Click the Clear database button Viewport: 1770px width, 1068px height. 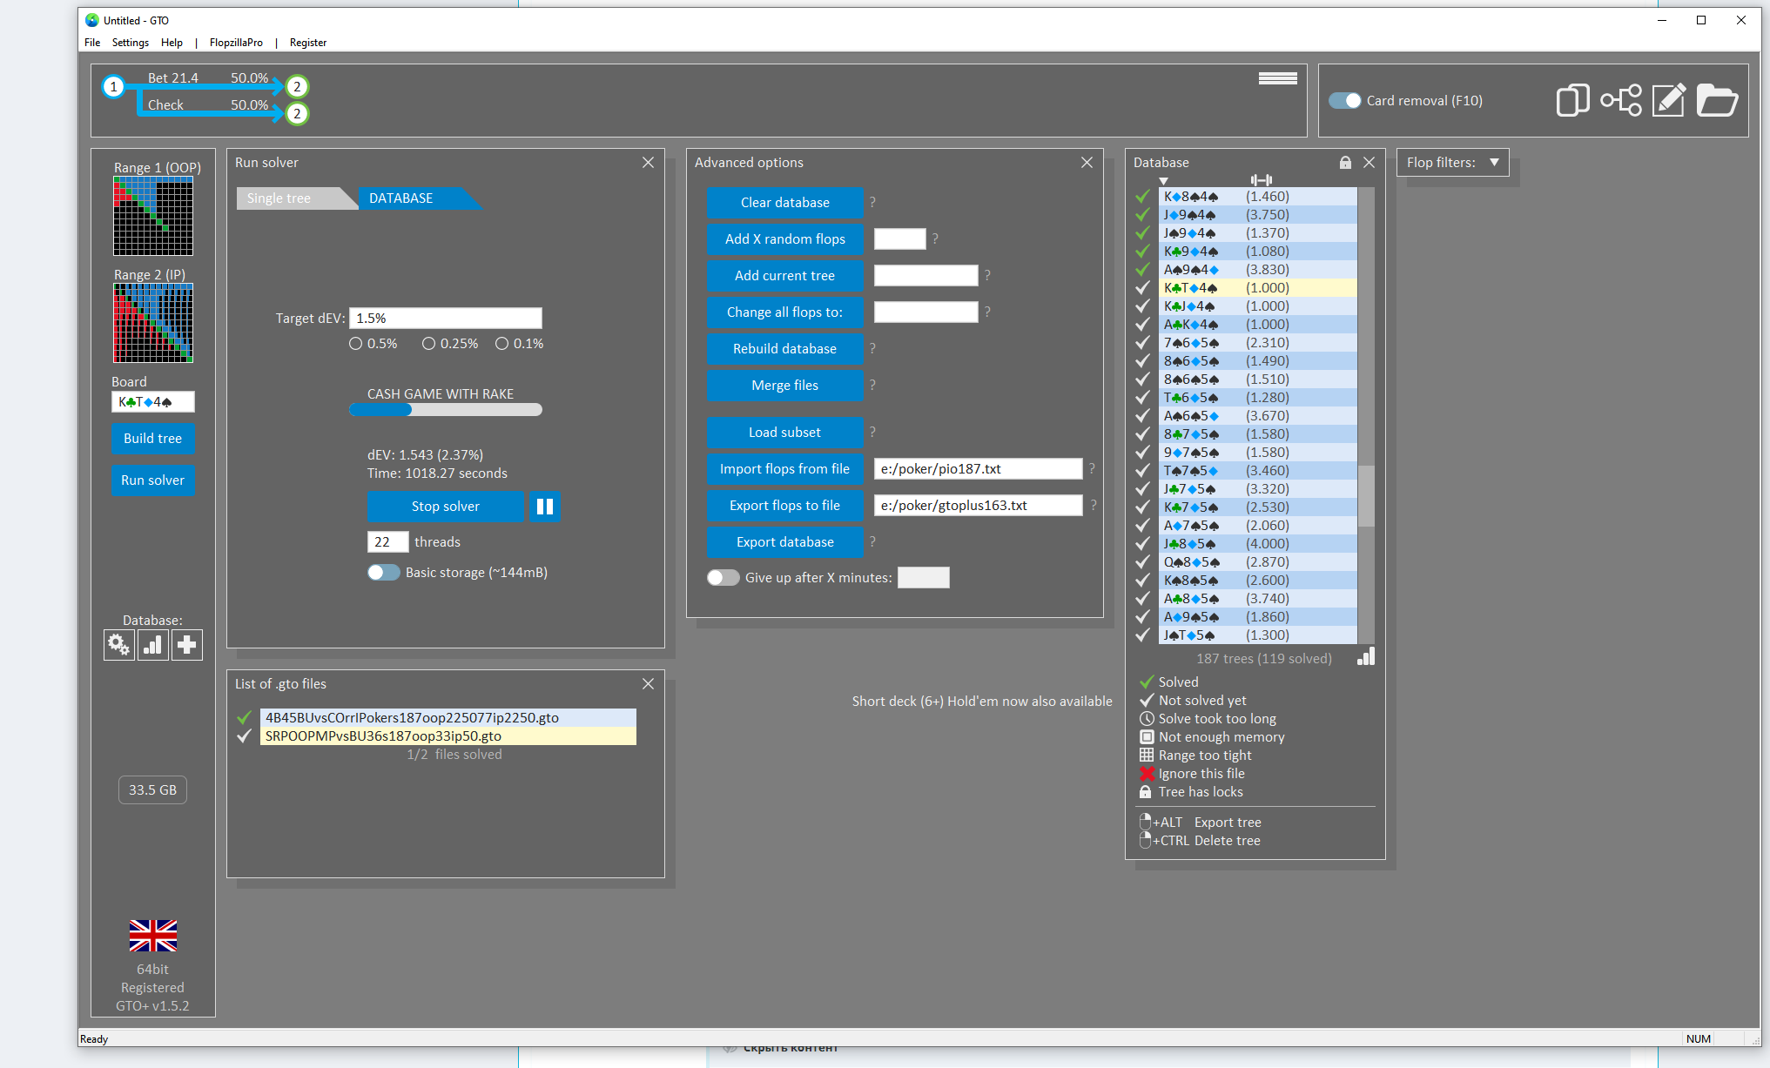tap(784, 203)
